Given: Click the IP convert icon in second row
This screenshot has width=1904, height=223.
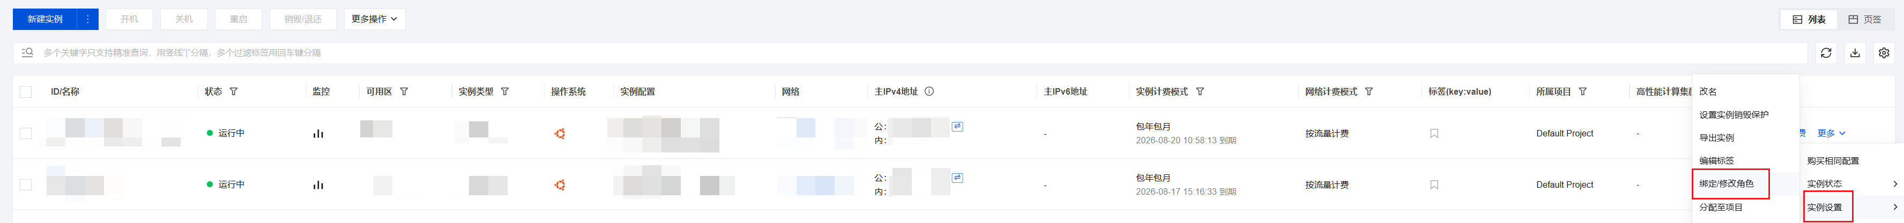Looking at the screenshot, I should [957, 177].
